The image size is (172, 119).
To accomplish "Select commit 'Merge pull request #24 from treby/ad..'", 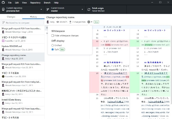I will click(x=22, y=83).
